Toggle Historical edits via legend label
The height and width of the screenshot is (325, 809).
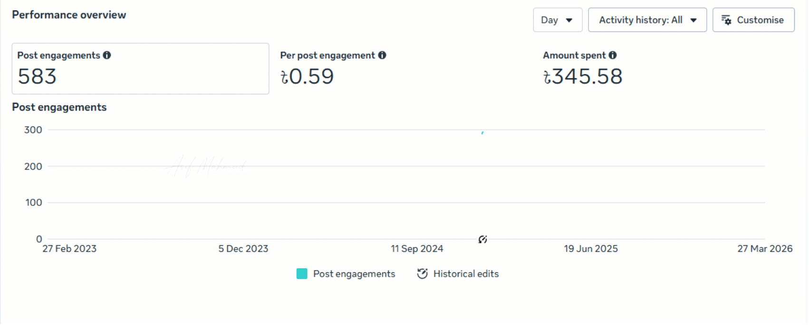(x=466, y=274)
